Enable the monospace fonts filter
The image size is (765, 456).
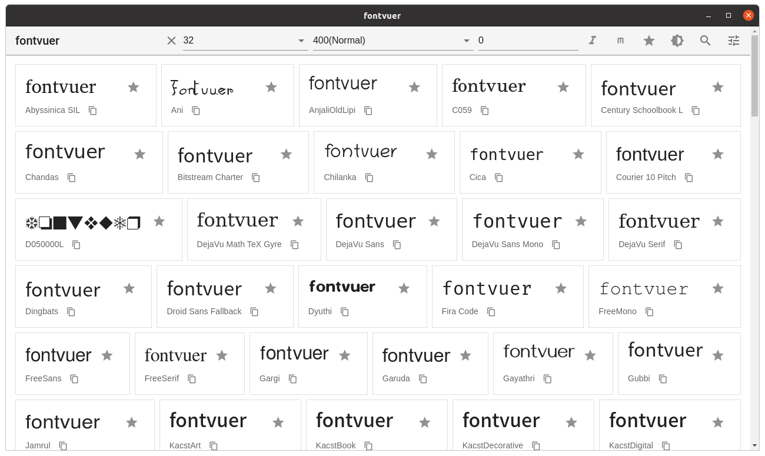click(x=620, y=40)
